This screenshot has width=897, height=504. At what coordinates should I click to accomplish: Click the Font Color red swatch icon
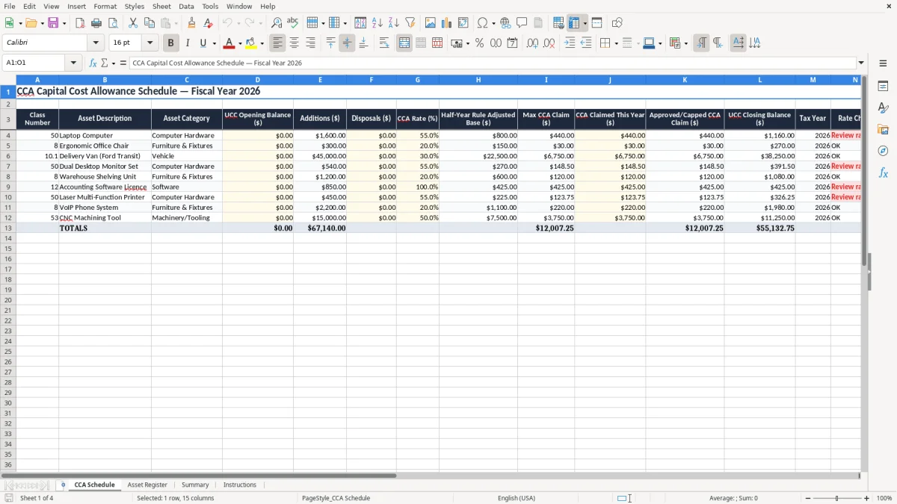[x=229, y=43]
